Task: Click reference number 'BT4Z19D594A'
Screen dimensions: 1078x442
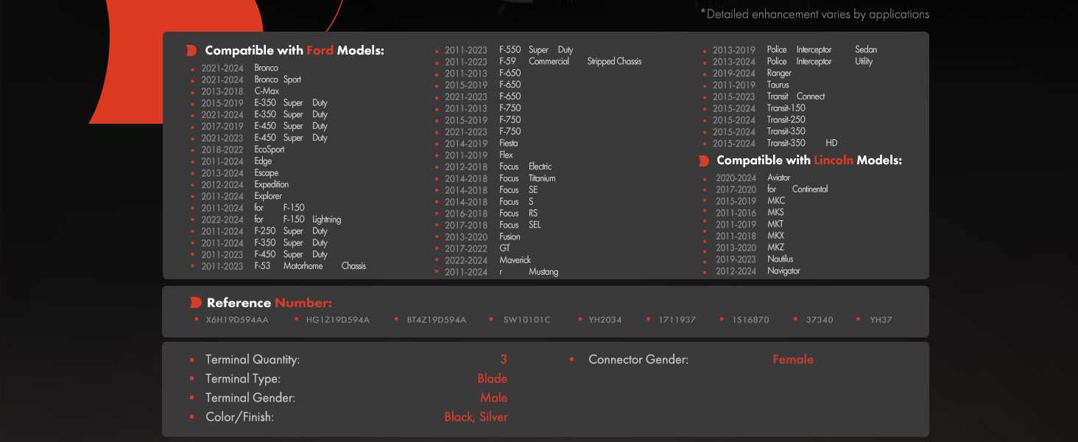Action: pos(437,320)
